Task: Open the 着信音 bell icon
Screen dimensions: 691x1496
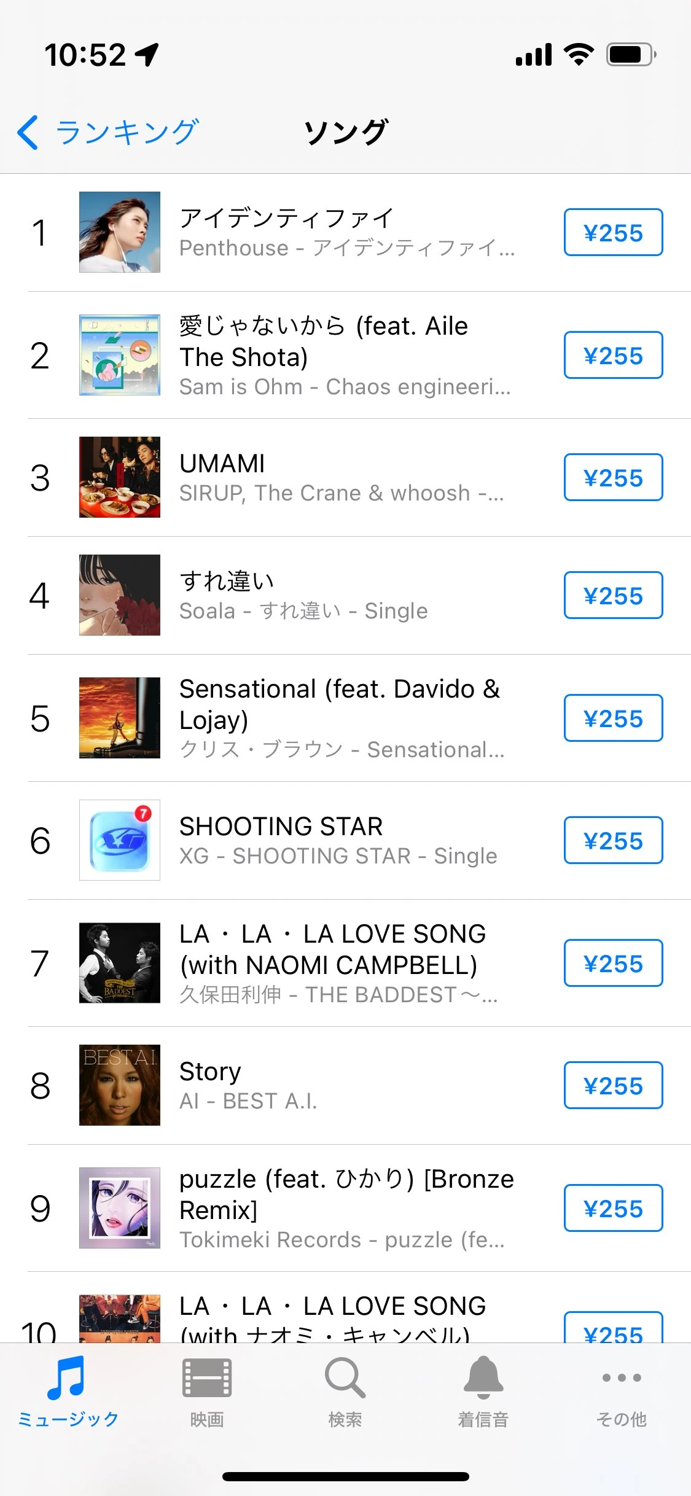Action: tap(483, 1379)
